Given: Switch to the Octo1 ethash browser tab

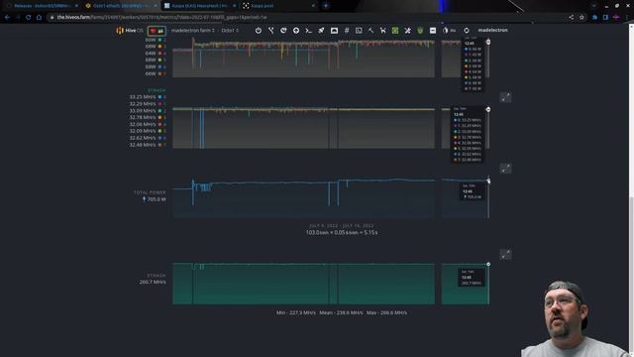Looking at the screenshot, I should tap(121, 6).
